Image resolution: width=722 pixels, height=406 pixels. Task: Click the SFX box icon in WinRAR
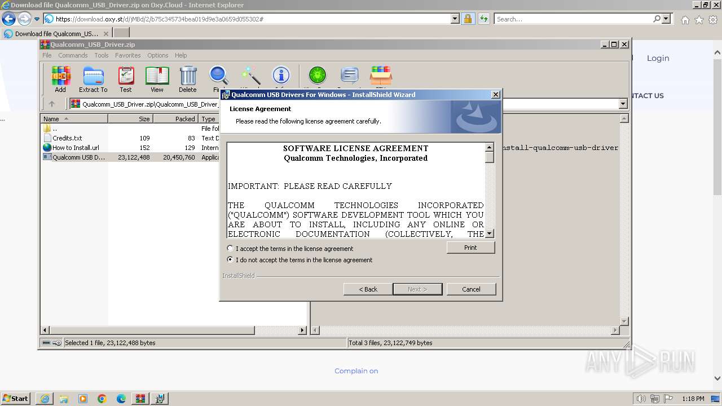(381, 76)
